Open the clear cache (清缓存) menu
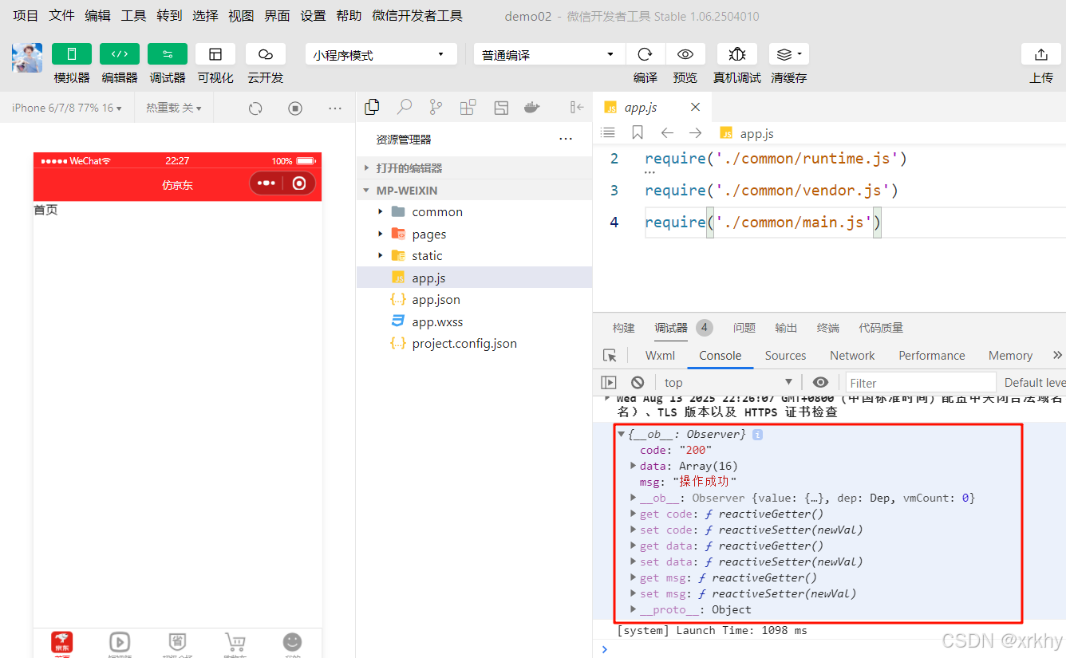This screenshot has width=1066, height=658. click(789, 54)
